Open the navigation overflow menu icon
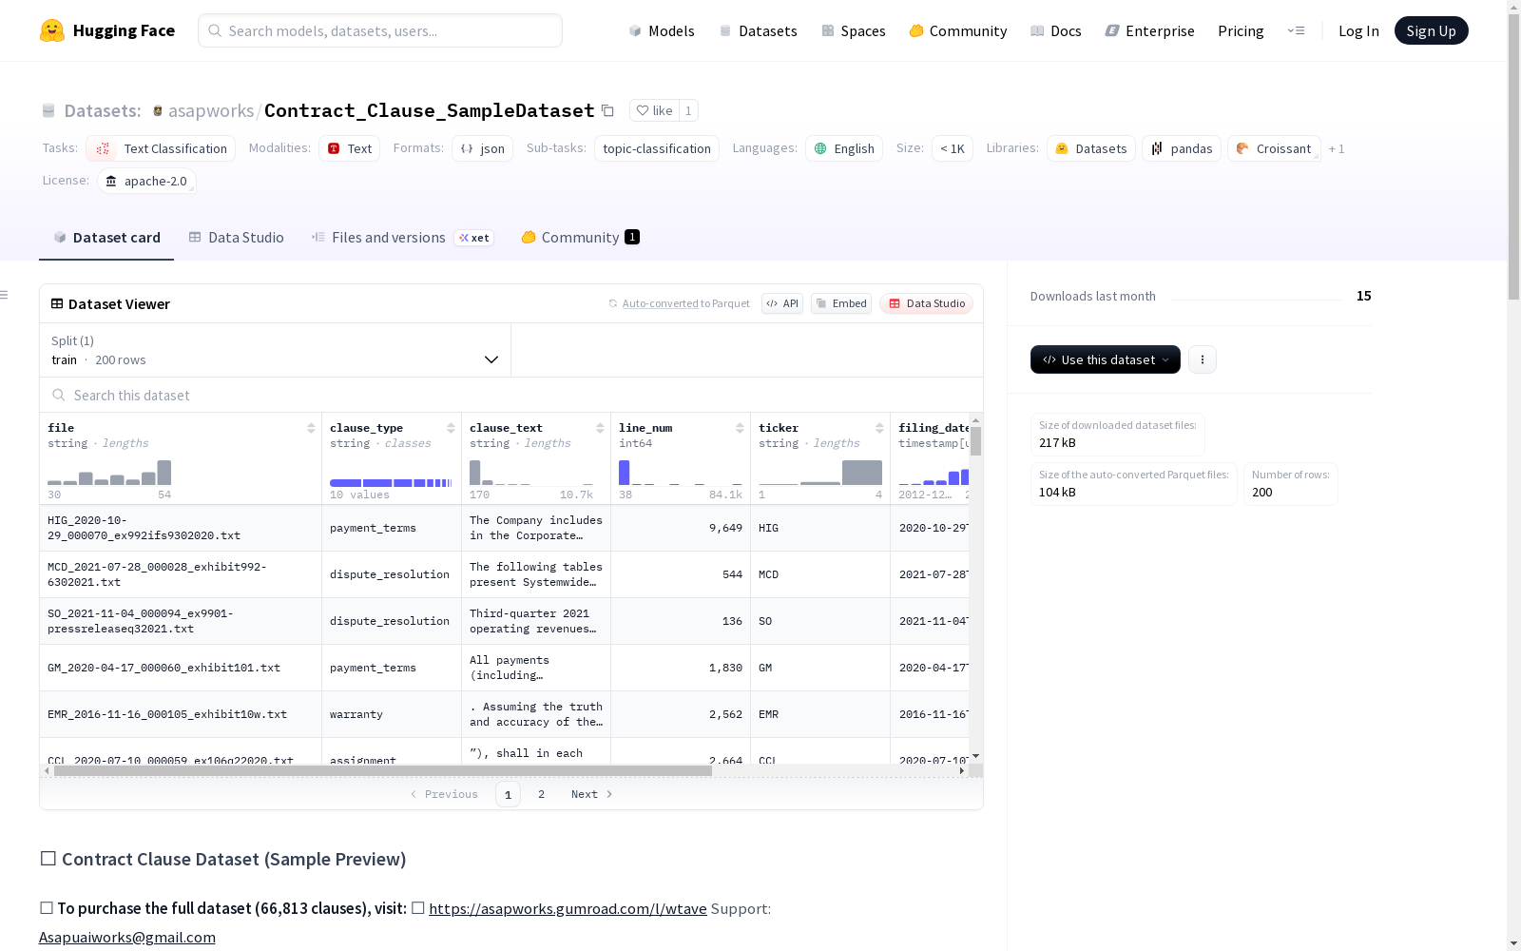1521x951 pixels. pyautogui.click(x=1296, y=30)
